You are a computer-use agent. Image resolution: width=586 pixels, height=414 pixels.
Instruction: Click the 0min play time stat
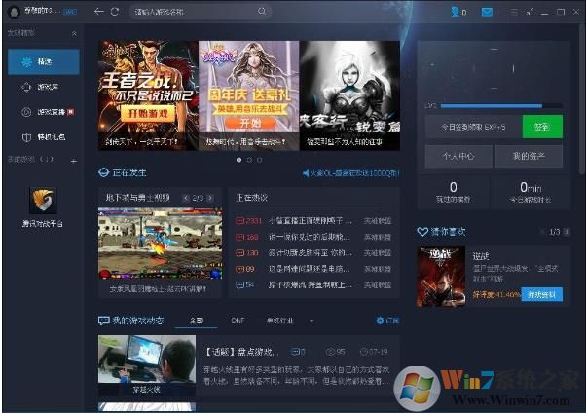click(531, 192)
